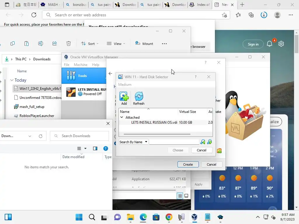Open Edge Favorites star icon
Image resolution: width=299 pixels, height=224 pixels.
point(238,15)
